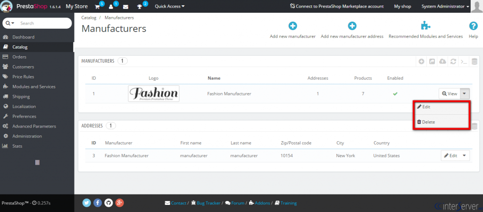
Task: Open the dropdown arrow next to address Edit button
Action: (x=465, y=156)
